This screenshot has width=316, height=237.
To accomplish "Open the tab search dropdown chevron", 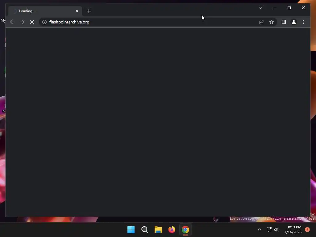I will point(260,8).
